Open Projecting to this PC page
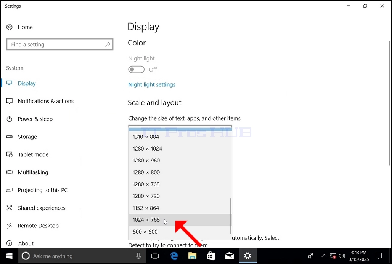392x264 pixels. point(43,190)
